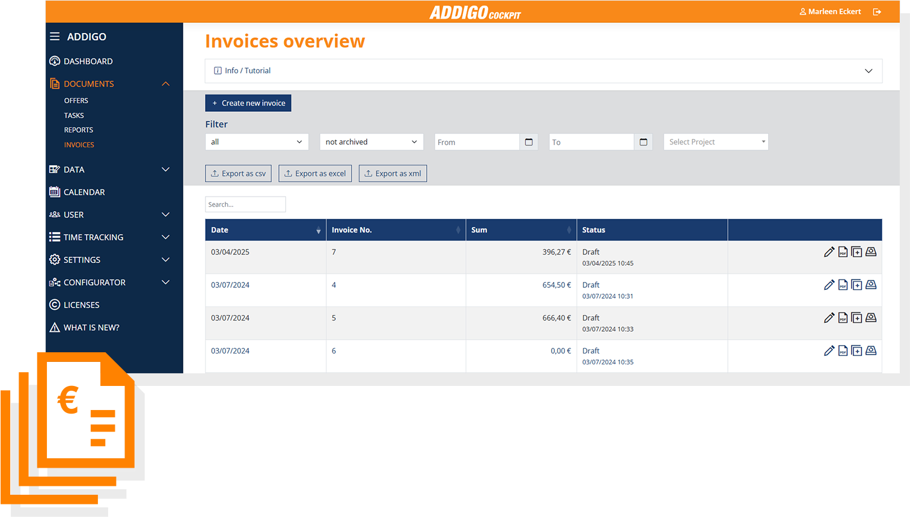Edit invoice 6 with the pencil icon
Image resolution: width=910 pixels, height=517 pixels.
829,351
